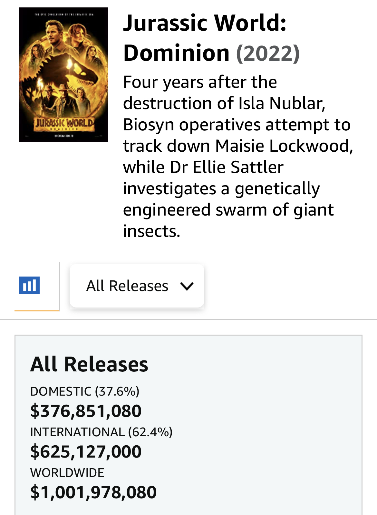Tap the Jurassic World Dominion poster thumbnail
Viewport: 377px width, 515px height.
point(64,75)
